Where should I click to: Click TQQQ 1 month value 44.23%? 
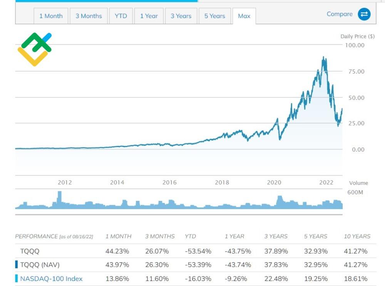pos(117,251)
